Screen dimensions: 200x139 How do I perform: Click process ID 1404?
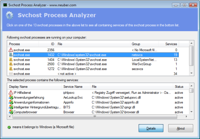pyautogui.click(x=51, y=60)
